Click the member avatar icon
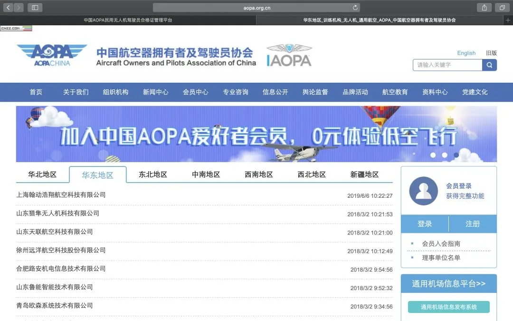This screenshot has height=321, width=513. [423, 191]
